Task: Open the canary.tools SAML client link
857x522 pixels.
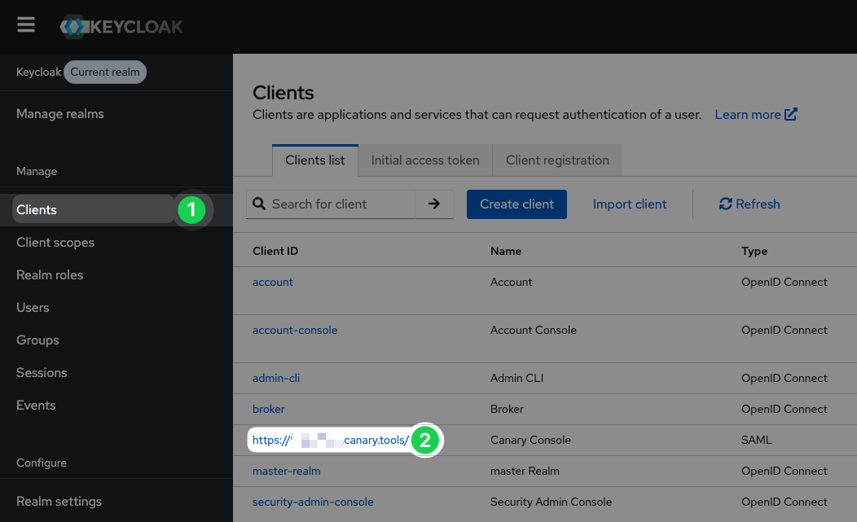Action: [331, 440]
